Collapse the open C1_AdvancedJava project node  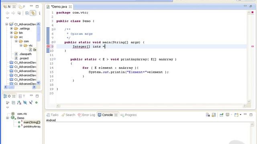click(x=6, y=24)
